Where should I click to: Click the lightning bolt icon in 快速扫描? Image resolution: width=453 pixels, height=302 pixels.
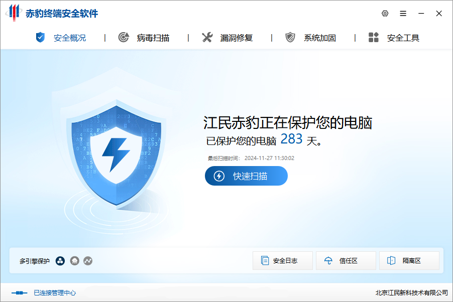[x=219, y=176]
